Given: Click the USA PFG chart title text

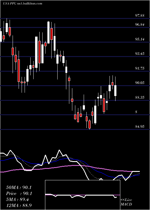Looking at the screenshot, I should coord(22,4).
